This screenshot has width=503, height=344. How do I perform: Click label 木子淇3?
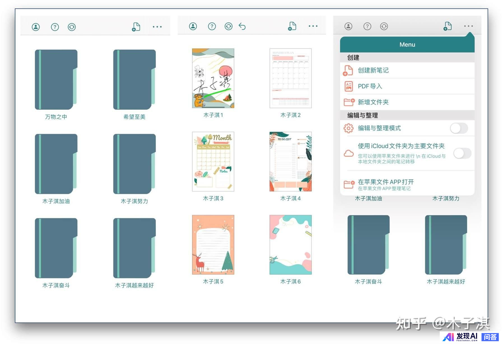tap(213, 198)
